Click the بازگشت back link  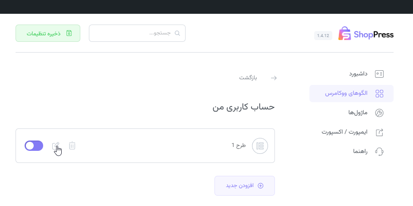248,78
